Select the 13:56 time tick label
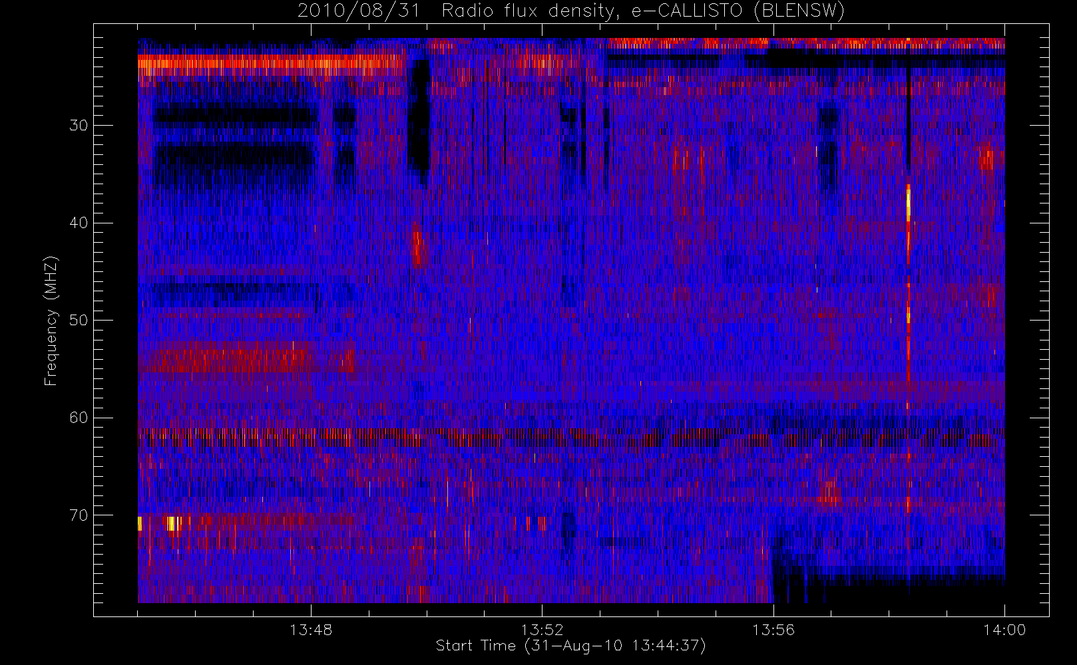1077x665 pixels. [x=773, y=630]
